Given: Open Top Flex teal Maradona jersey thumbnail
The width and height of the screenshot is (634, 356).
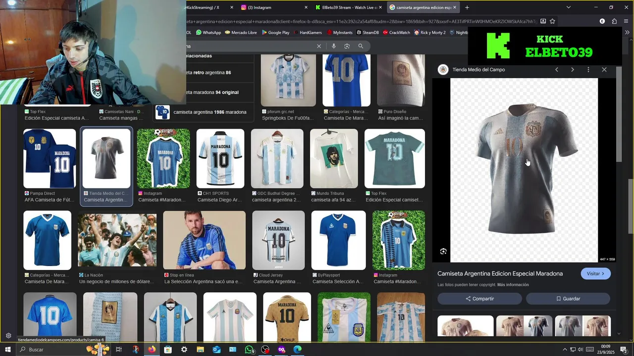Looking at the screenshot, I should [395, 159].
